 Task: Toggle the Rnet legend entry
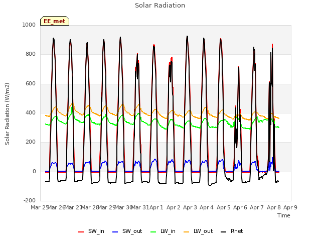coord(232,231)
